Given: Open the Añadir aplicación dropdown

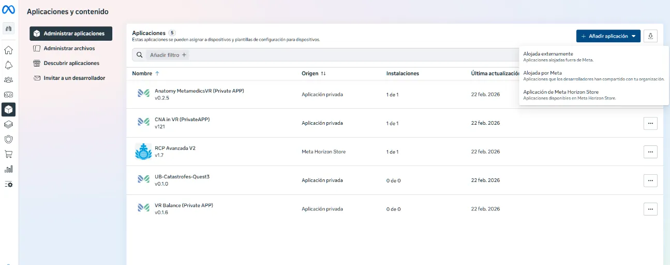Looking at the screenshot, I should click(x=608, y=36).
